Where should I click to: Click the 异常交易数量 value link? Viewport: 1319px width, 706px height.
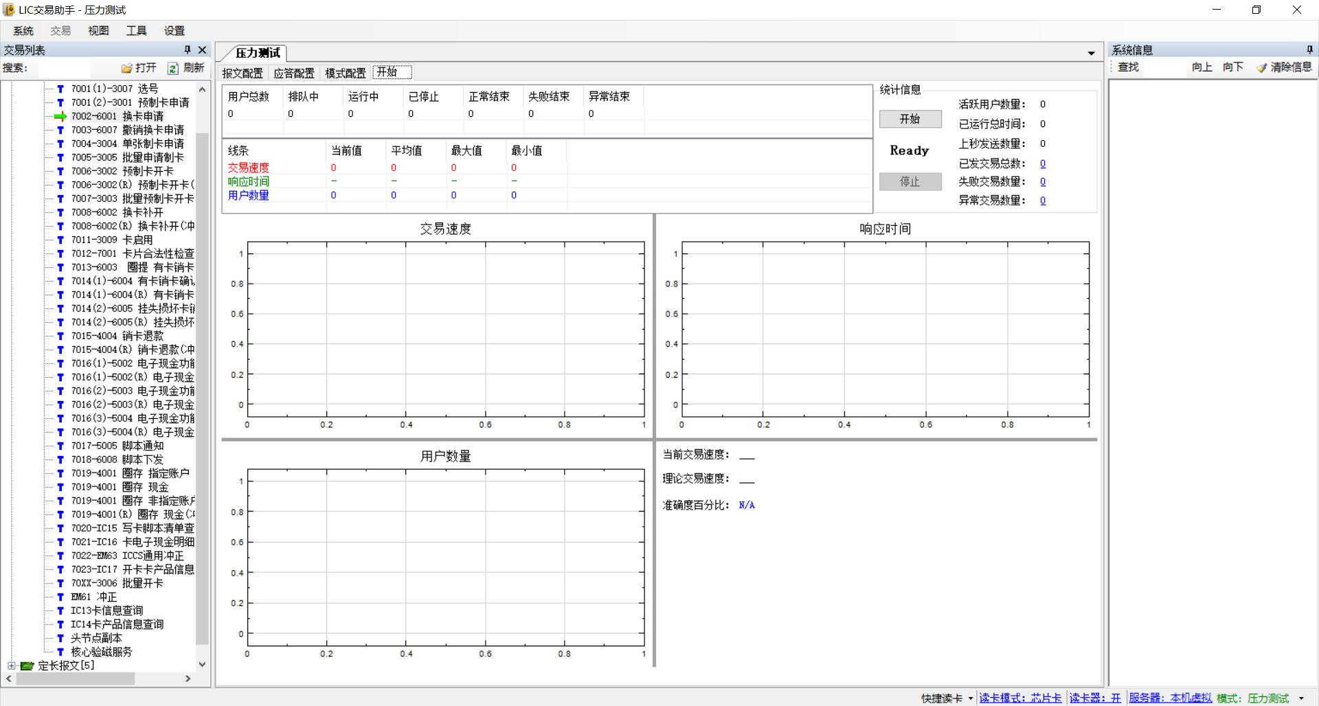click(1043, 201)
